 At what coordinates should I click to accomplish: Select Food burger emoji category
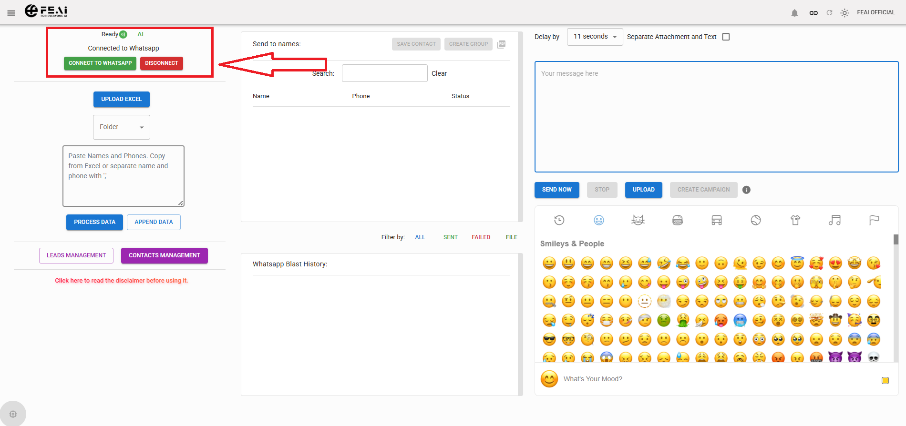click(678, 220)
